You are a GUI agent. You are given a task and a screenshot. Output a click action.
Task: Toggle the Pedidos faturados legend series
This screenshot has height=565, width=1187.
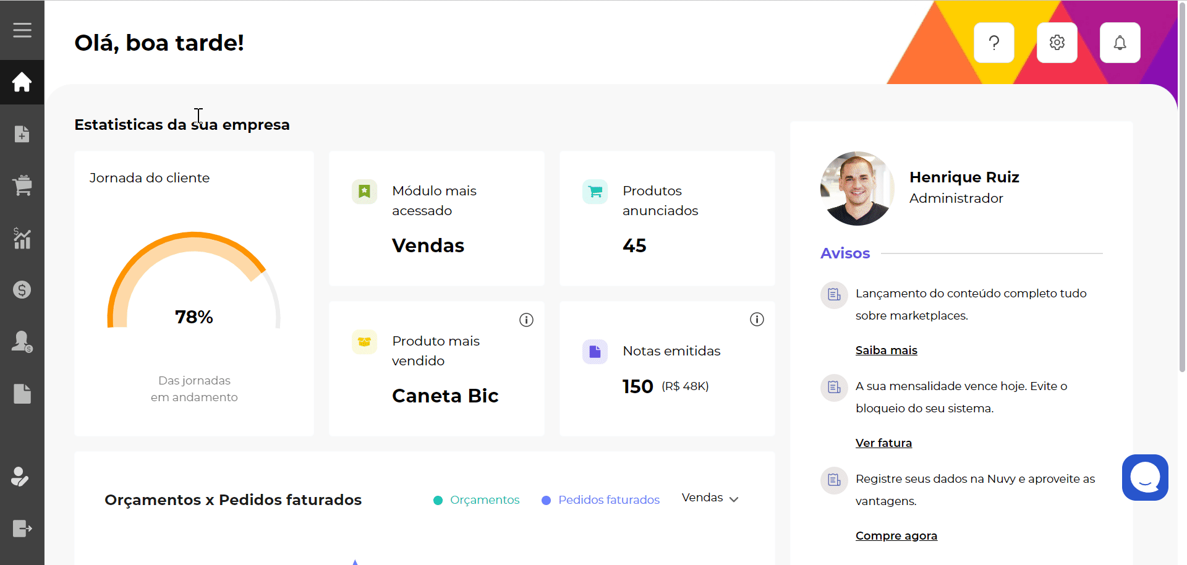click(600, 500)
